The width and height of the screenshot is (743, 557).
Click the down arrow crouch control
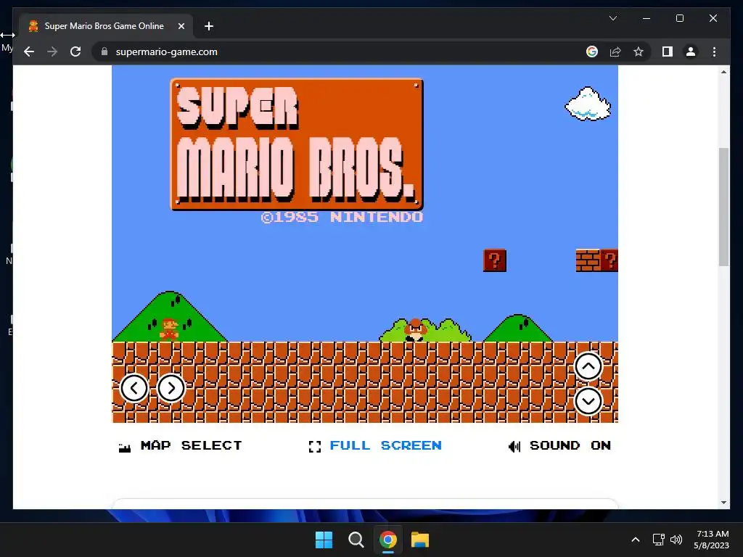(588, 401)
